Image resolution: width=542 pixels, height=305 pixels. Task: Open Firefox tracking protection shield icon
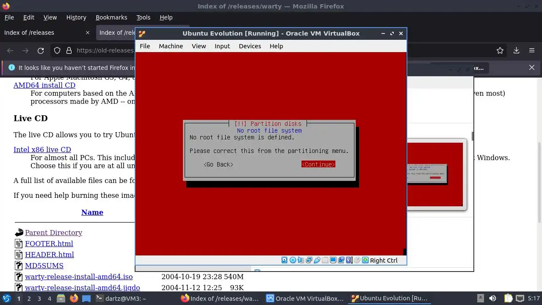[x=57, y=50]
